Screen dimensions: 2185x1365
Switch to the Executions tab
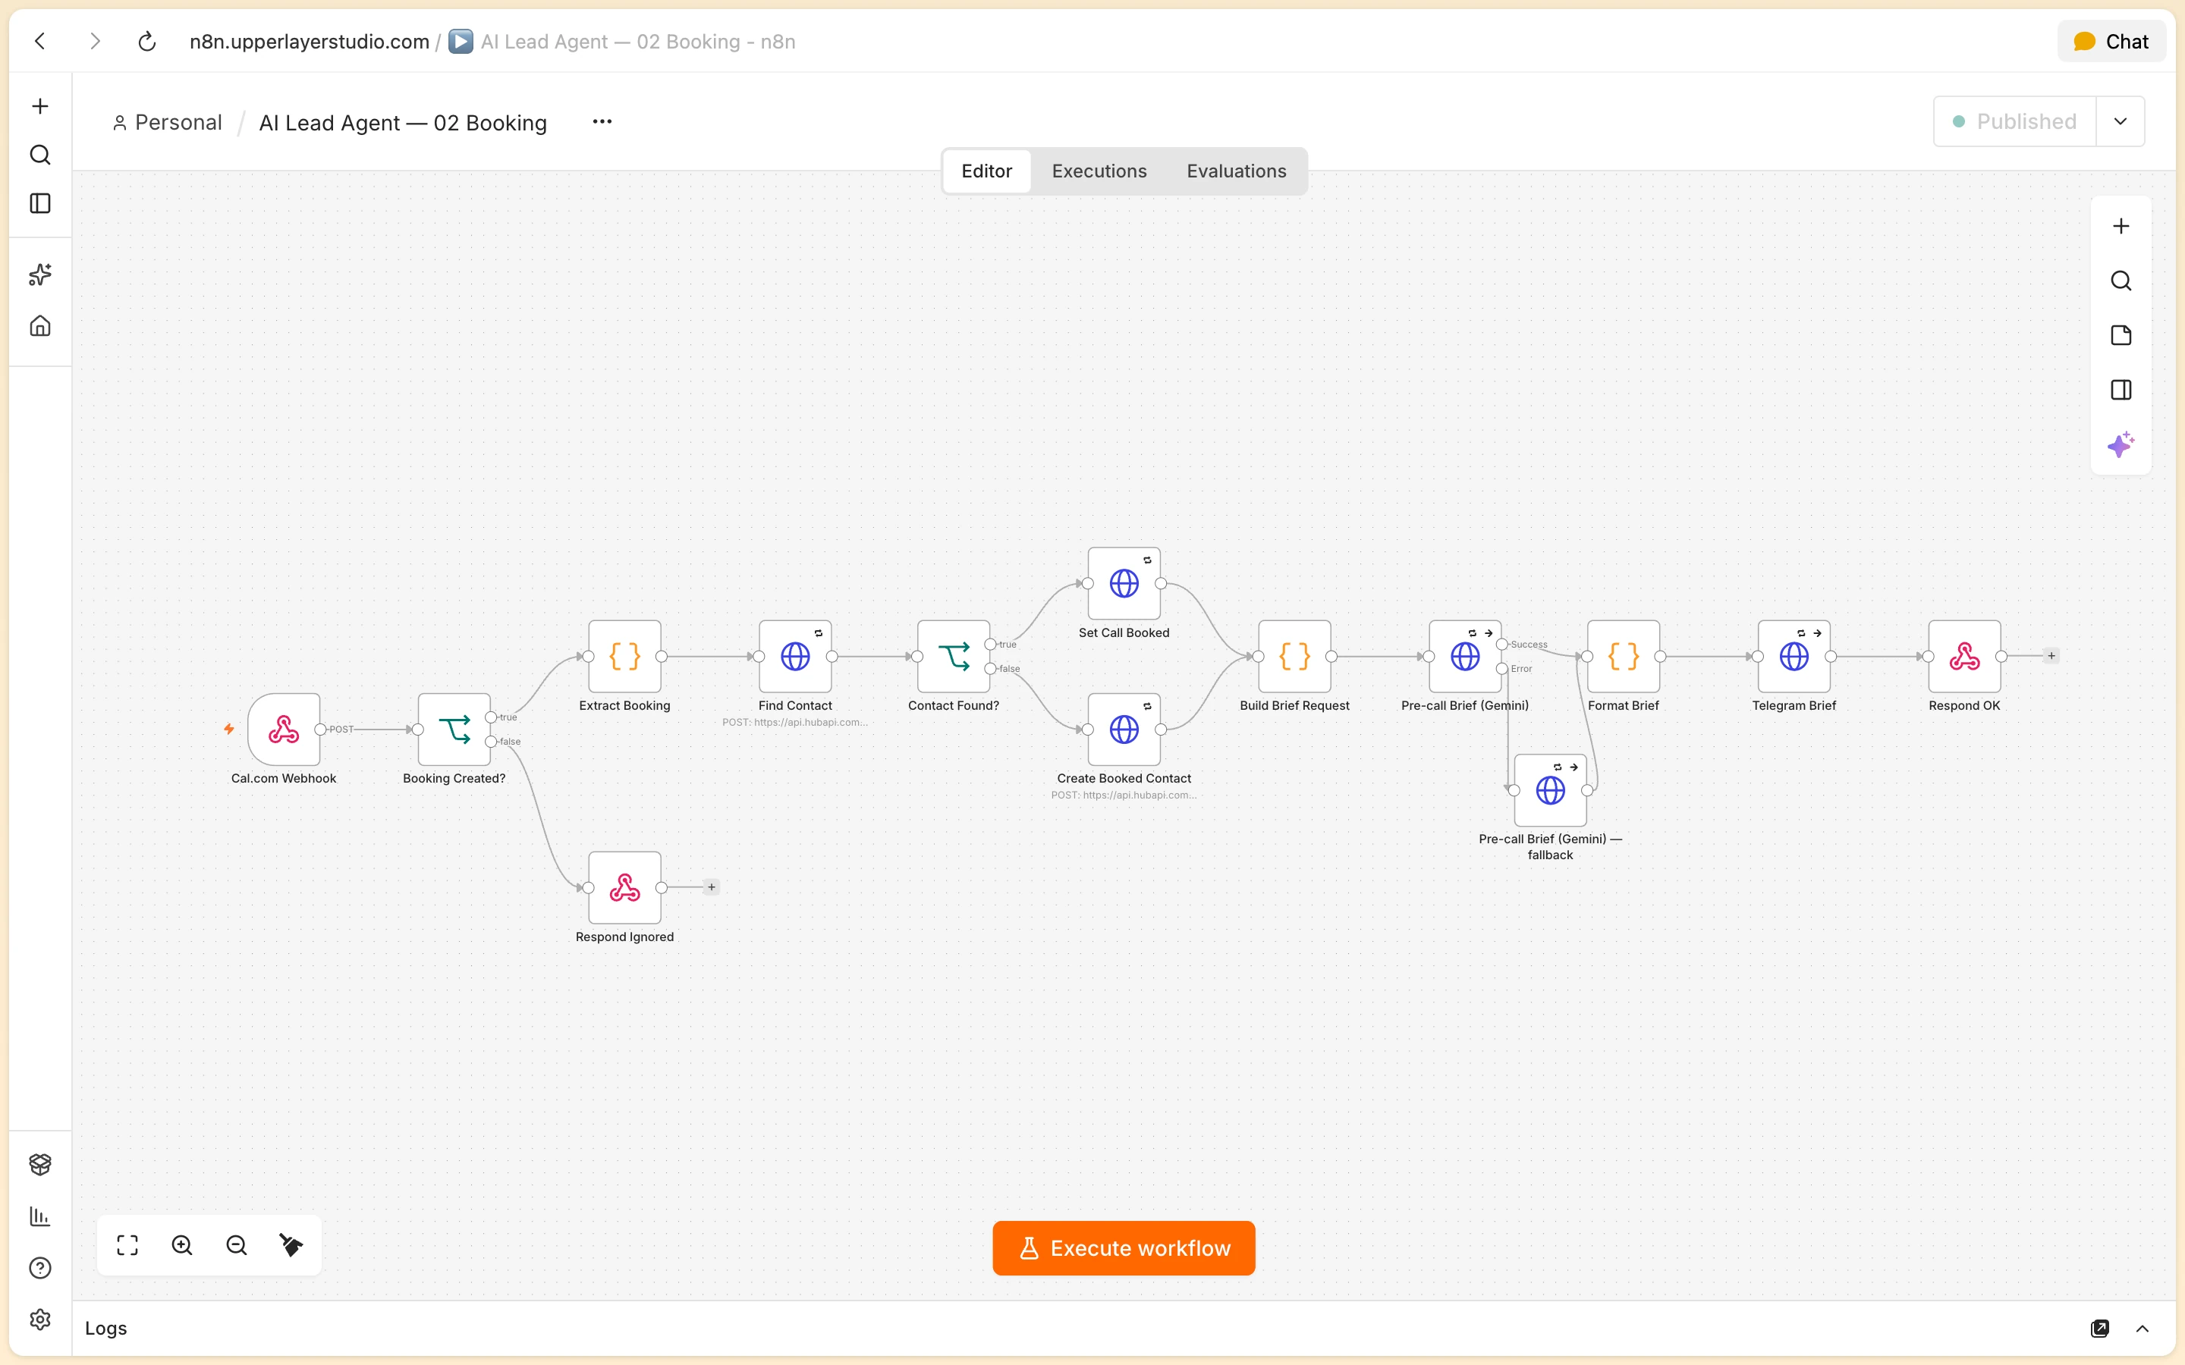coord(1099,171)
